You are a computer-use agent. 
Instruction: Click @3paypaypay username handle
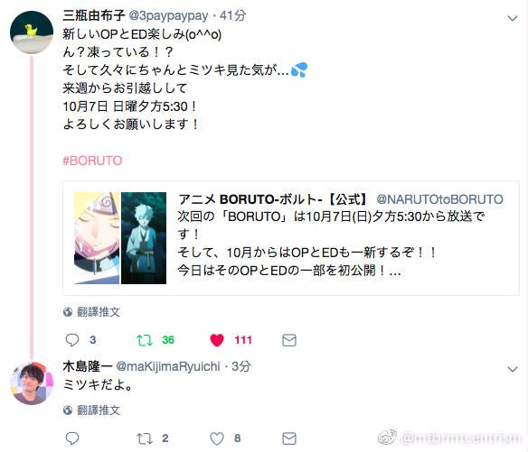[x=169, y=15]
